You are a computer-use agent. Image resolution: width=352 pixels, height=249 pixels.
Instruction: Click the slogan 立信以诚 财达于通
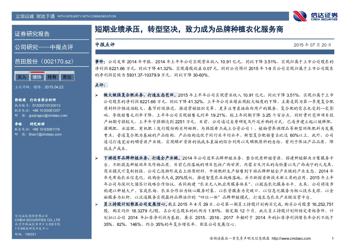coord(35,16)
